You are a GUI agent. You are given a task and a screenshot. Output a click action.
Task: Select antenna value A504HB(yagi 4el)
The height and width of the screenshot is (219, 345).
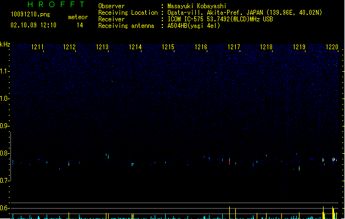click(x=194, y=26)
